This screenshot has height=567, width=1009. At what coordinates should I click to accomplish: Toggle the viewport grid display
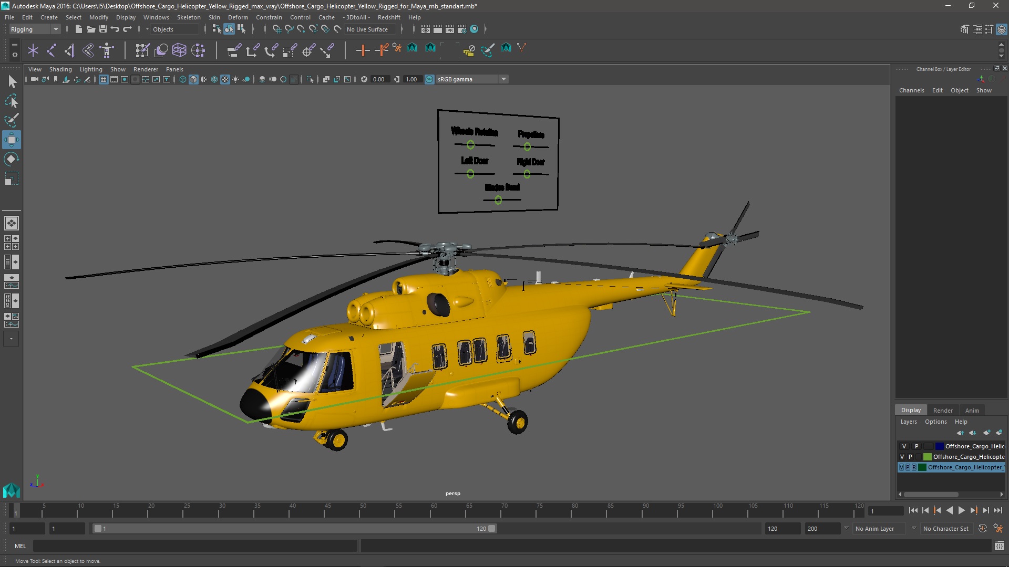click(104, 79)
